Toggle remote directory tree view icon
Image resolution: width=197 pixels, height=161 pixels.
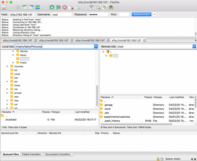[31, 8]
